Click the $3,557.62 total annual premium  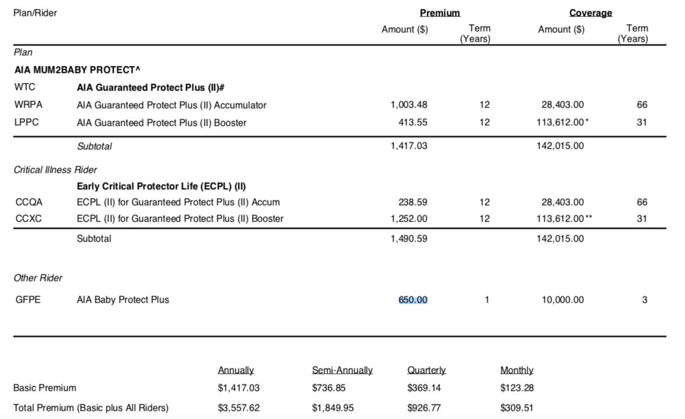238,408
